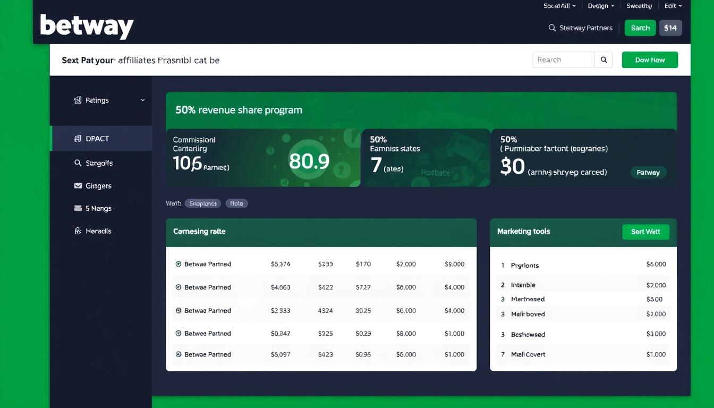Screen dimensions: 714x408
Task: Select the Intenble row in Marketing tools
Action: (583, 285)
